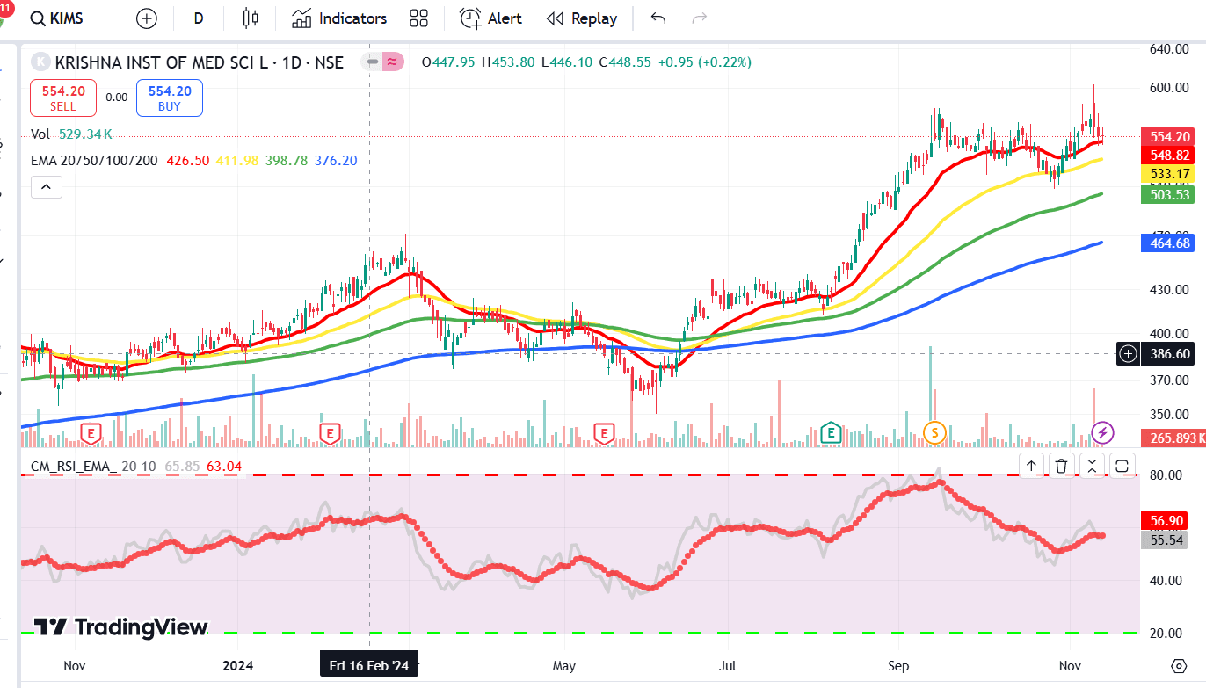Create a new Alert
The height and width of the screenshot is (688, 1206).
(x=491, y=18)
